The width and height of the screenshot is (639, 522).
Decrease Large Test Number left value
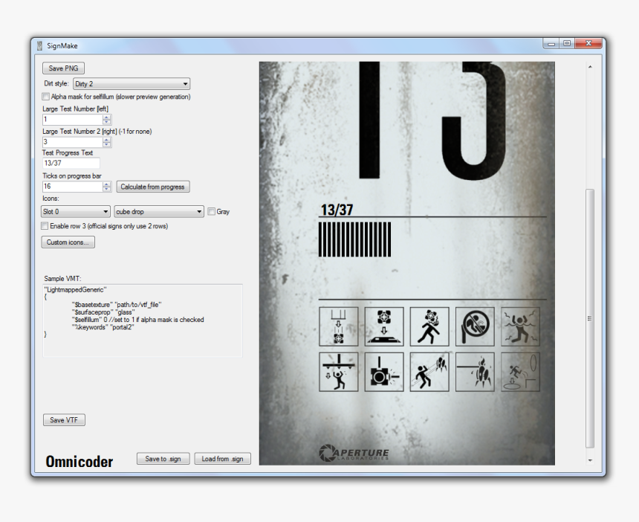(x=107, y=122)
